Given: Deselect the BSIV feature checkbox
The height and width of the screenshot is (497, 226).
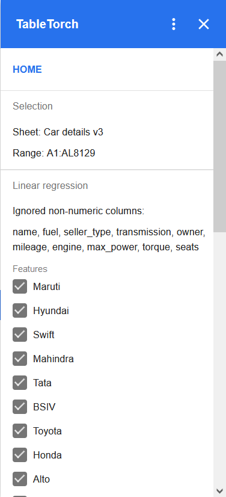Looking at the screenshot, I should click(20, 407).
